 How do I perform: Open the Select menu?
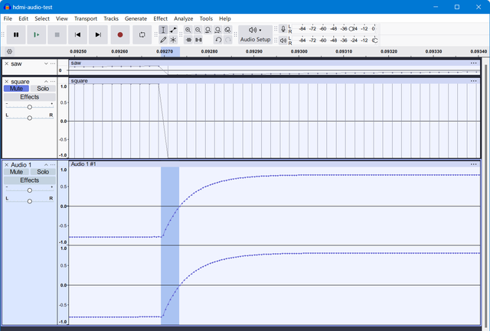(x=42, y=18)
